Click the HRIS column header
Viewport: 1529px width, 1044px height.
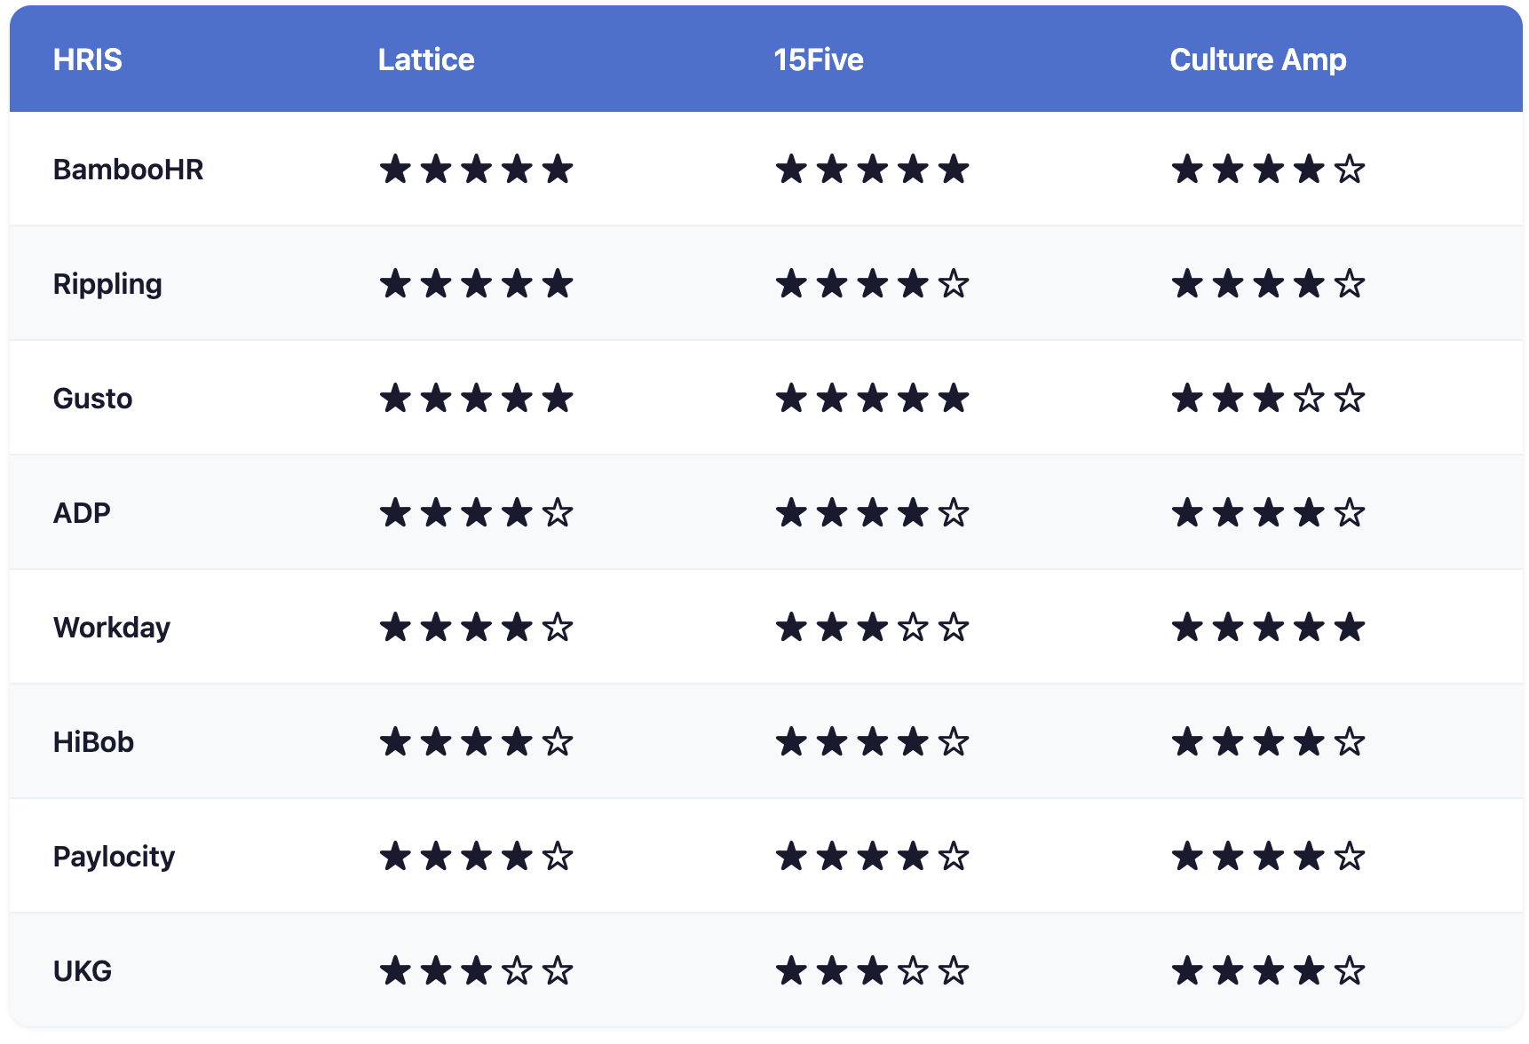[87, 59]
